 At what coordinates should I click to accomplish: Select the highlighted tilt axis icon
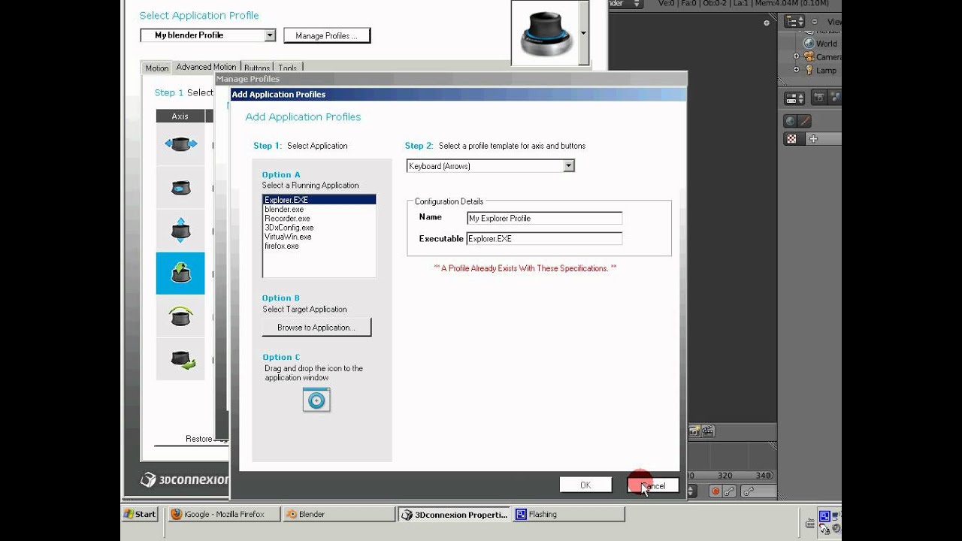[x=180, y=273]
